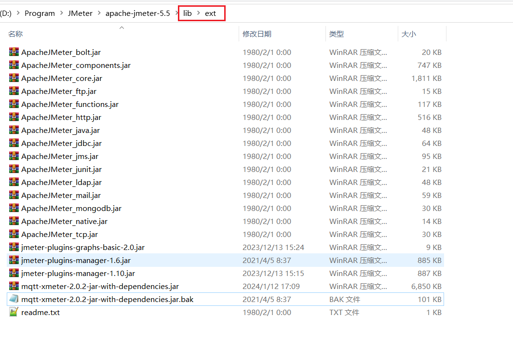Screen dimensions: 513x342
Task: Click the 747 KB size cell
Action: [429, 66]
